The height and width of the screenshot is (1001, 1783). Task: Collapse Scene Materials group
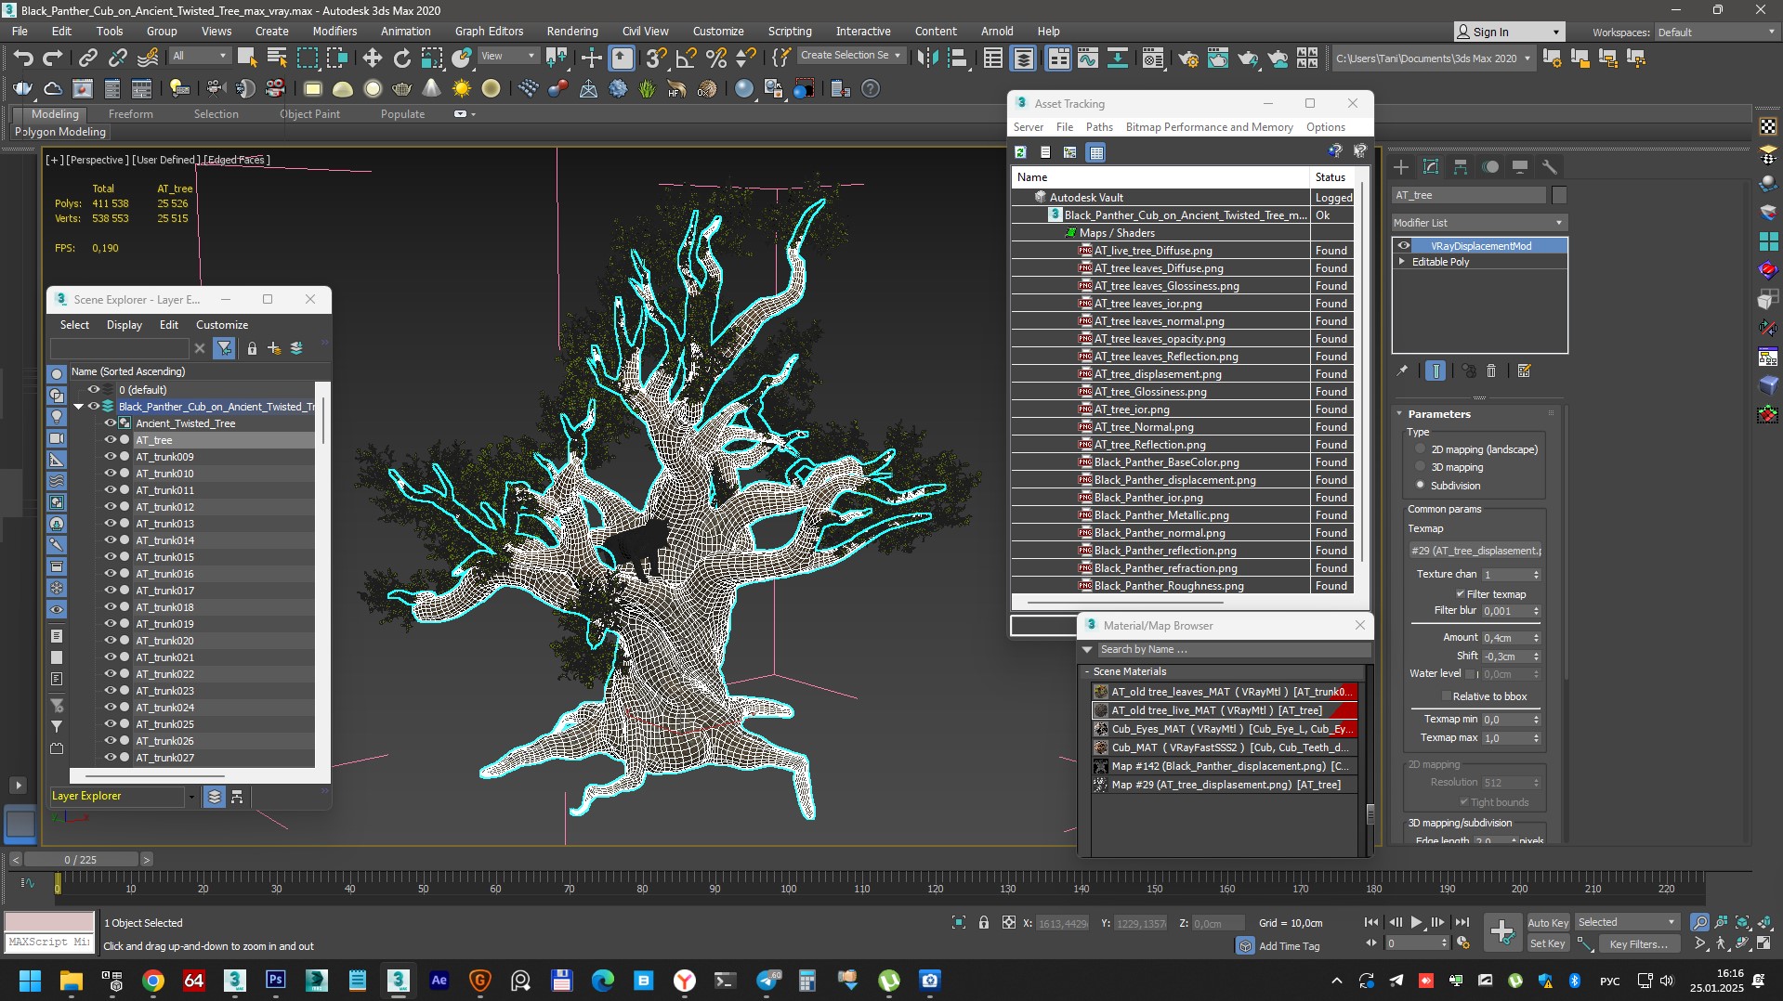(x=1086, y=671)
